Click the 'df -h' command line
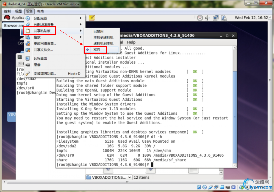The width and height of the screenshot is (274, 192). click(109, 137)
